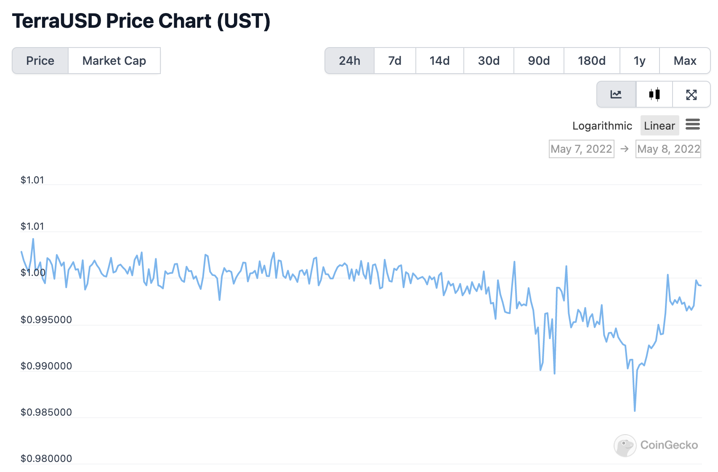Open the chart hamburger menu
The image size is (718, 472).
[x=692, y=125]
